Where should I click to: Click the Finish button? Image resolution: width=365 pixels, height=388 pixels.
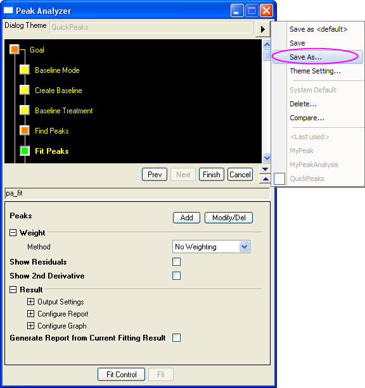coord(212,175)
